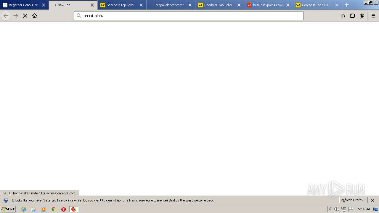
Task: Open the network status tray icon
Action: pyautogui.click(x=344, y=209)
